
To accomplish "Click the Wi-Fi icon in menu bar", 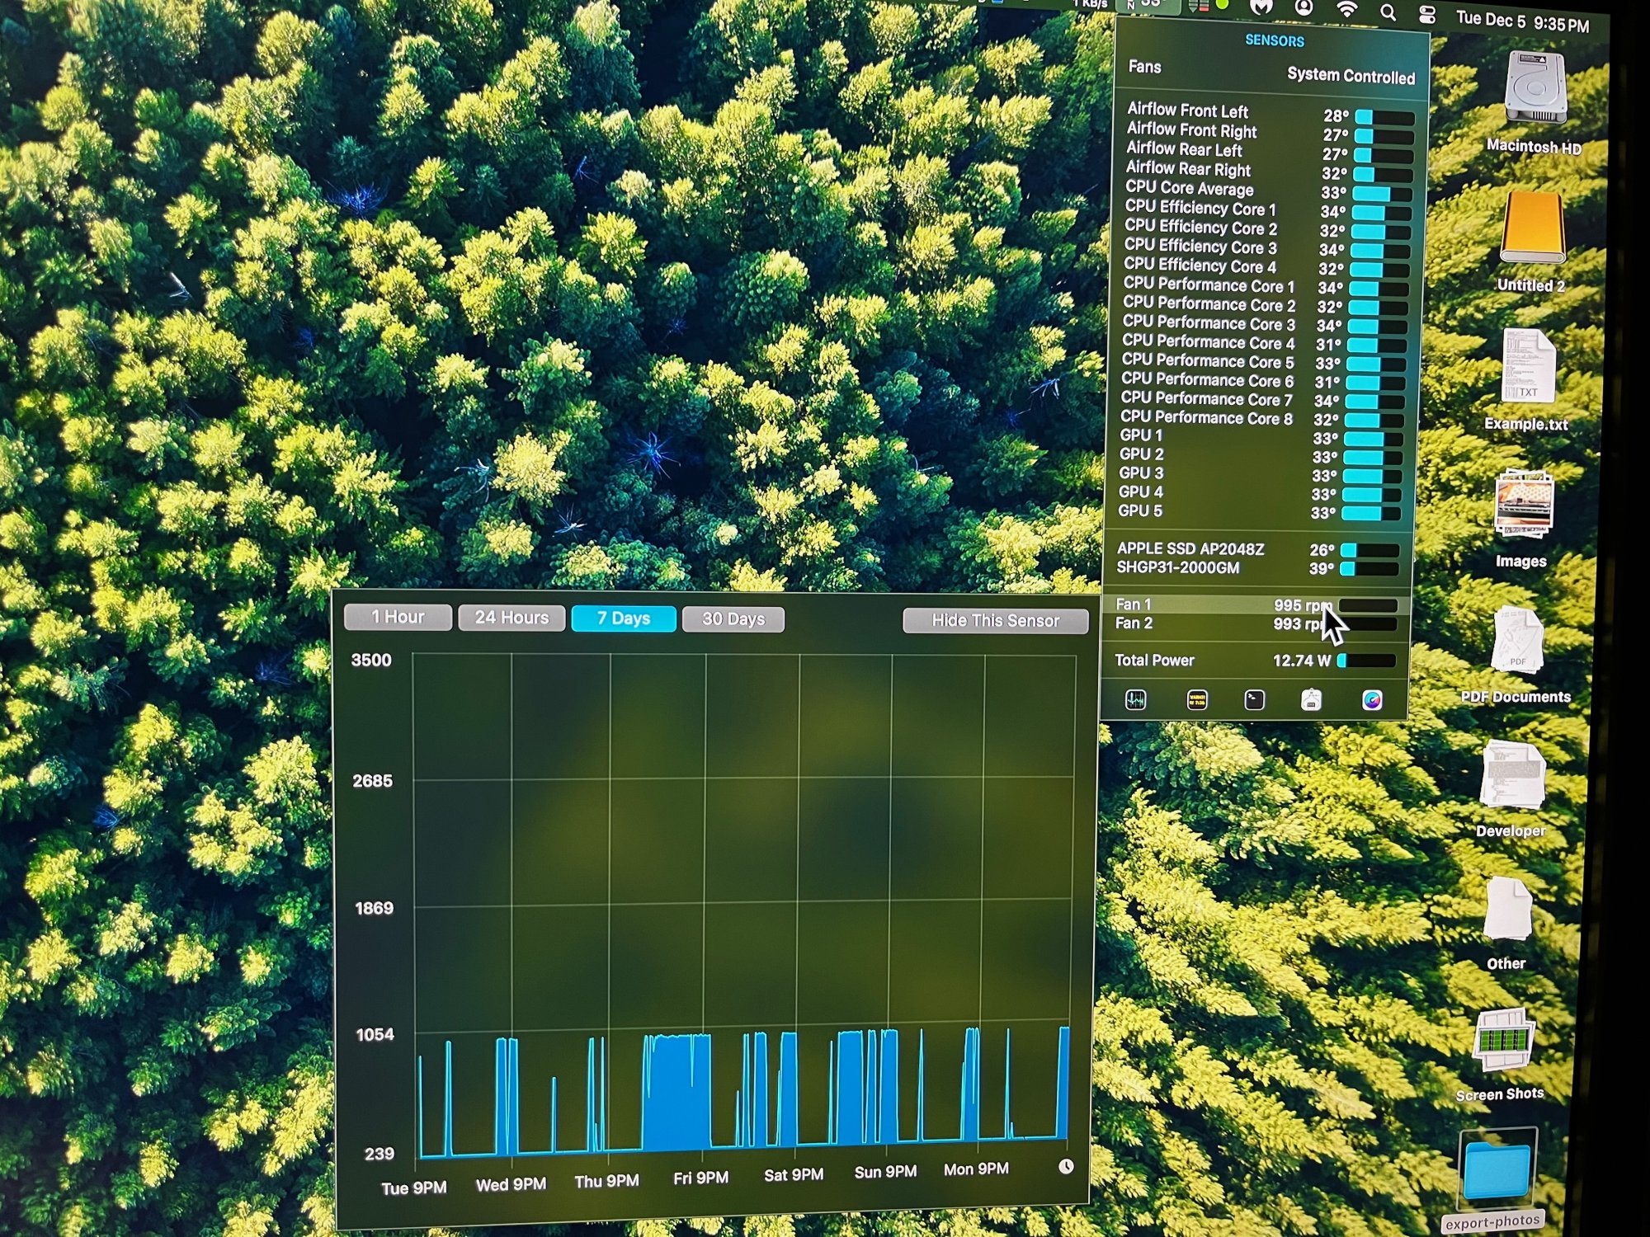I will (1346, 10).
